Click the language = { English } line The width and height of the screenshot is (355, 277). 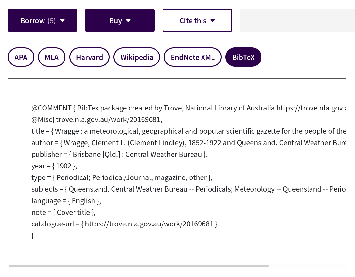pyautogui.click(x=66, y=201)
